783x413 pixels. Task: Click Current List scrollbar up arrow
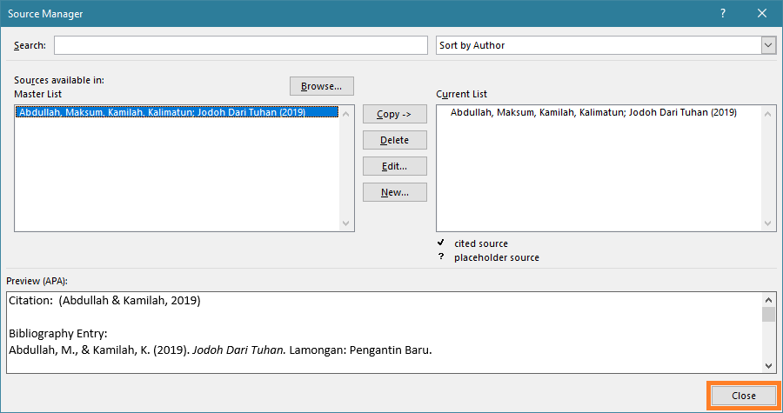tap(768, 114)
